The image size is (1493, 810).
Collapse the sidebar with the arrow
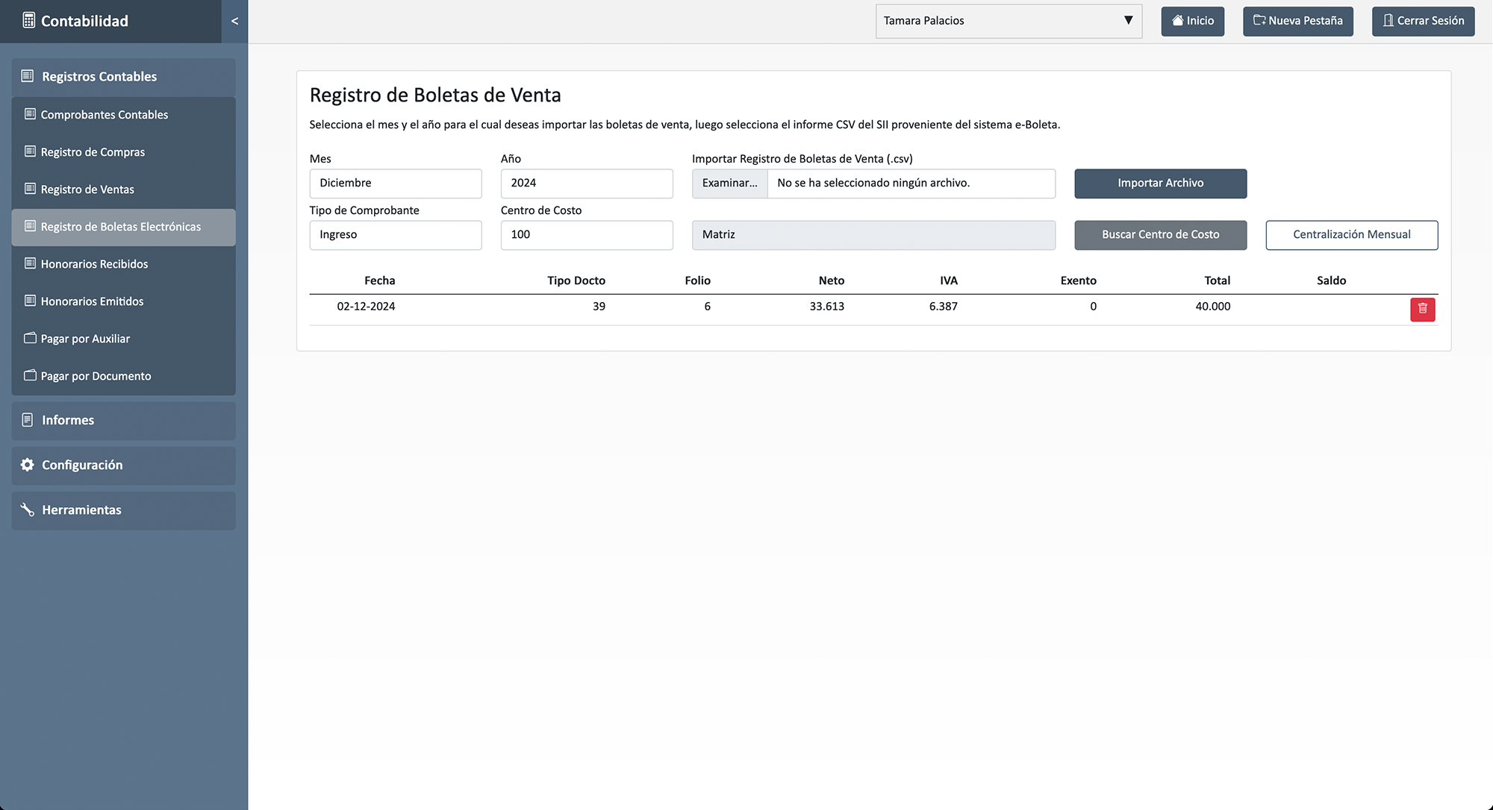coord(234,21)
